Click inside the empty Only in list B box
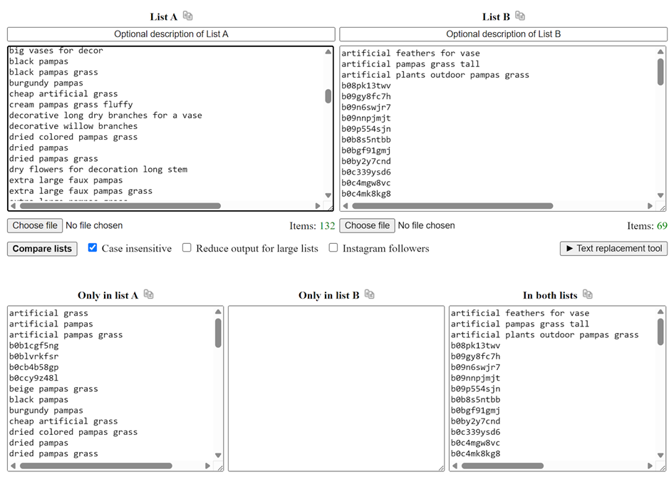669x477 pixels. [336, 388]
